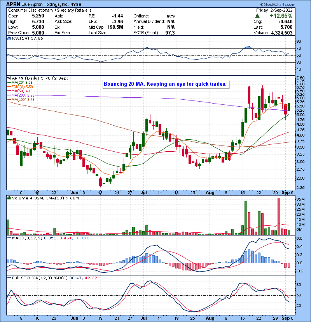Click the Mkt Cap value 199.5M
Screen dimensions: 311x322
coord(115,27)
